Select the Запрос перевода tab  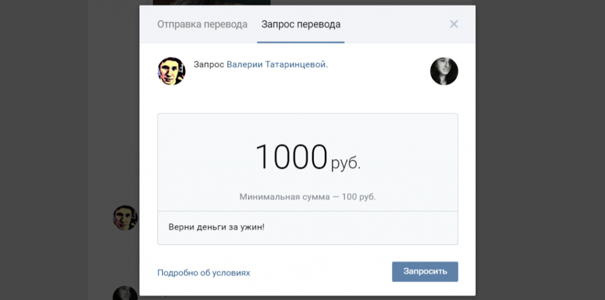(301, 24)
